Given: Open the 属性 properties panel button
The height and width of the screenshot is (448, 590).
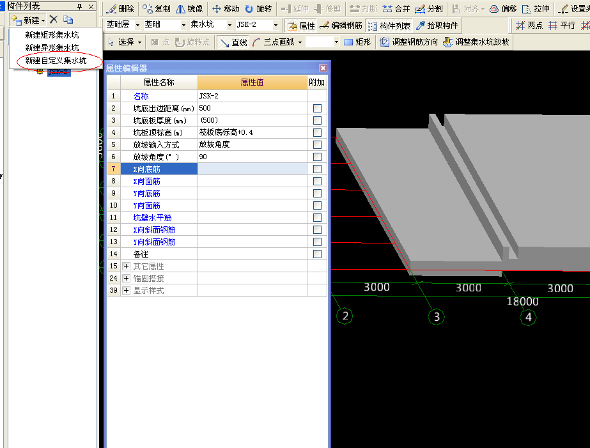Looking at the screenshot, I should (x=300, y=26).
